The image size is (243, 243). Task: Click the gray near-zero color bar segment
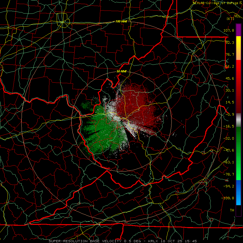238,120
